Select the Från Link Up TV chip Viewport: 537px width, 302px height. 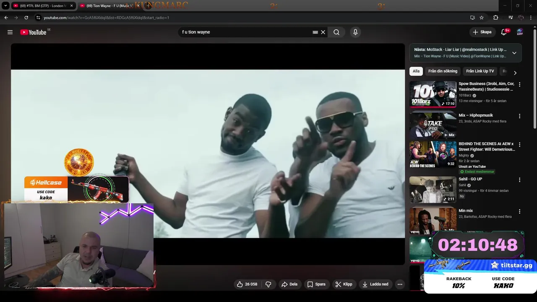(x=480, y=71)
